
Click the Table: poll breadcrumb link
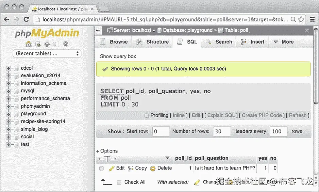(x=236, y=30)
